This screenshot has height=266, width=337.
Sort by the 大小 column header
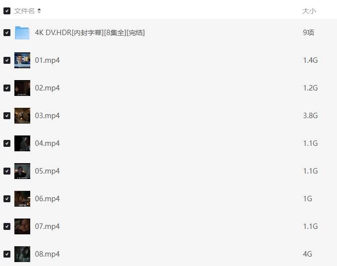pyautogui.click(x=309, y=11)
